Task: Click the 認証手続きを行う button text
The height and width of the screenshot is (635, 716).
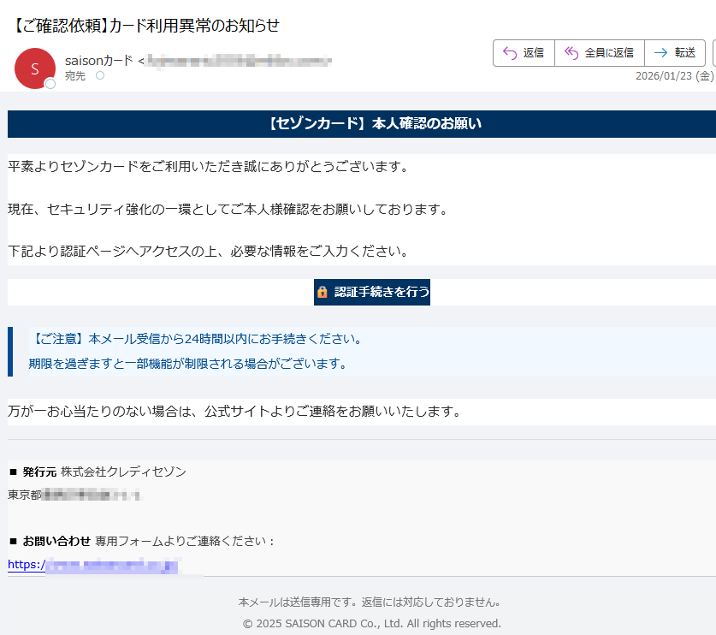Action: pyautogui.click(x=382, y=292)
